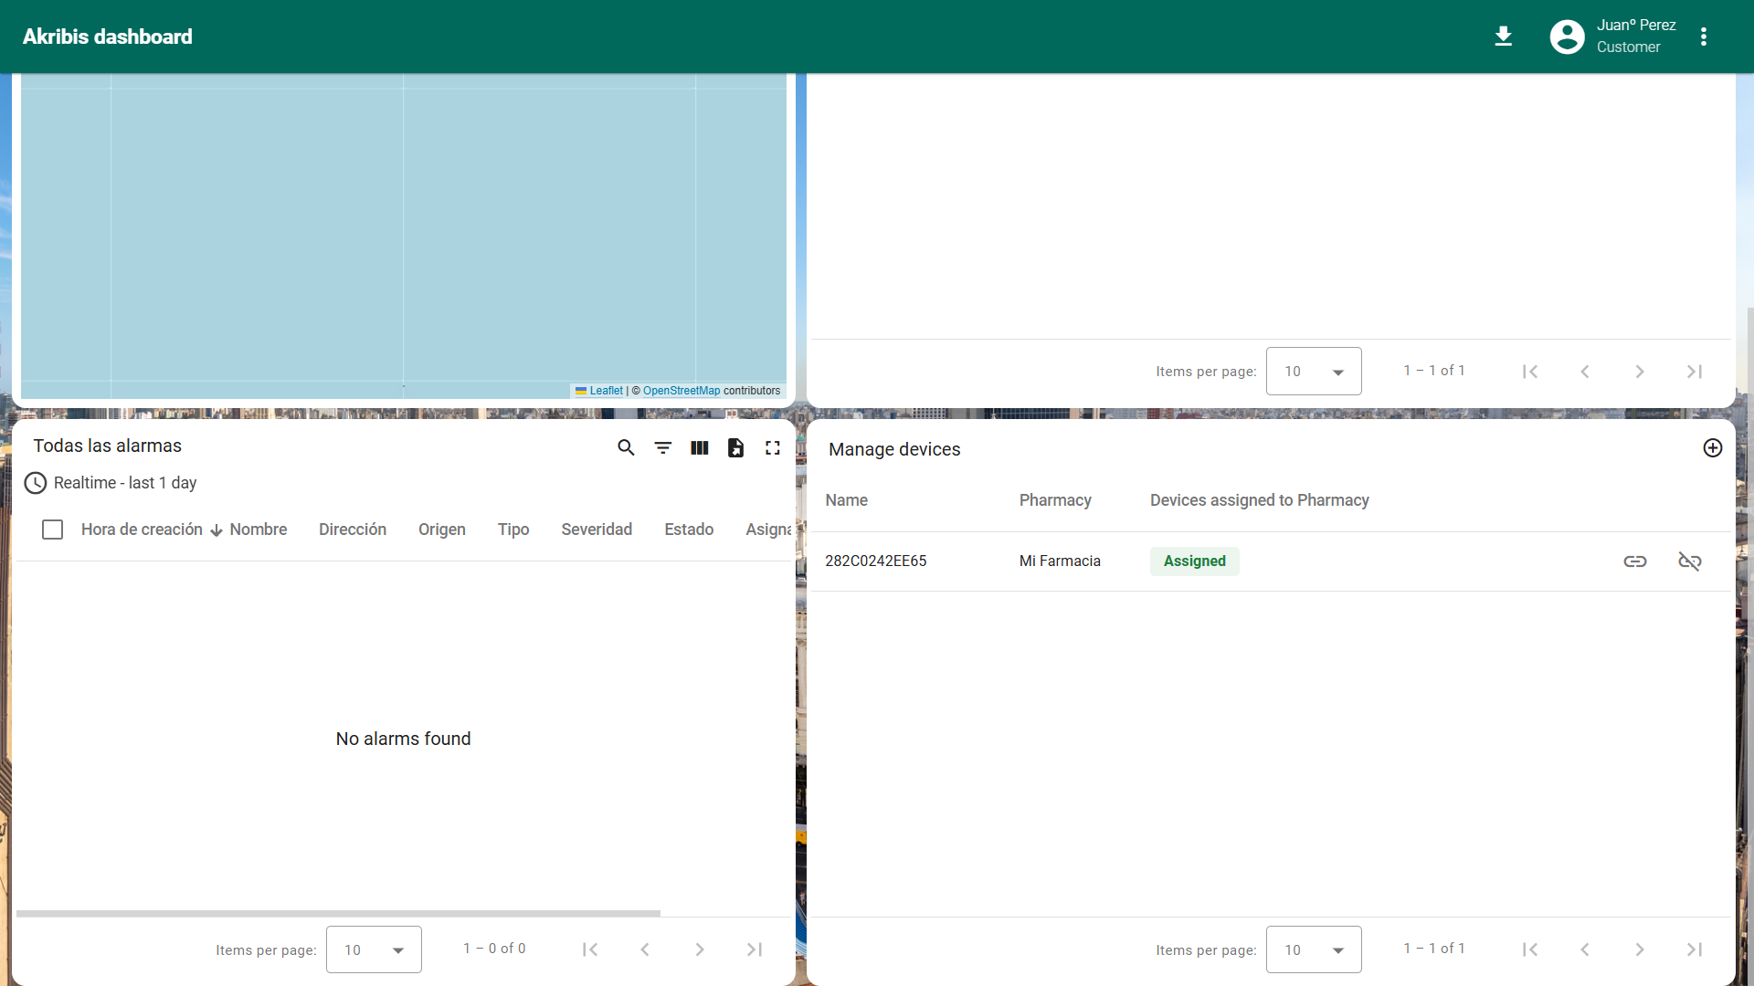Open alarms items per page dropdown

[374, 949]
